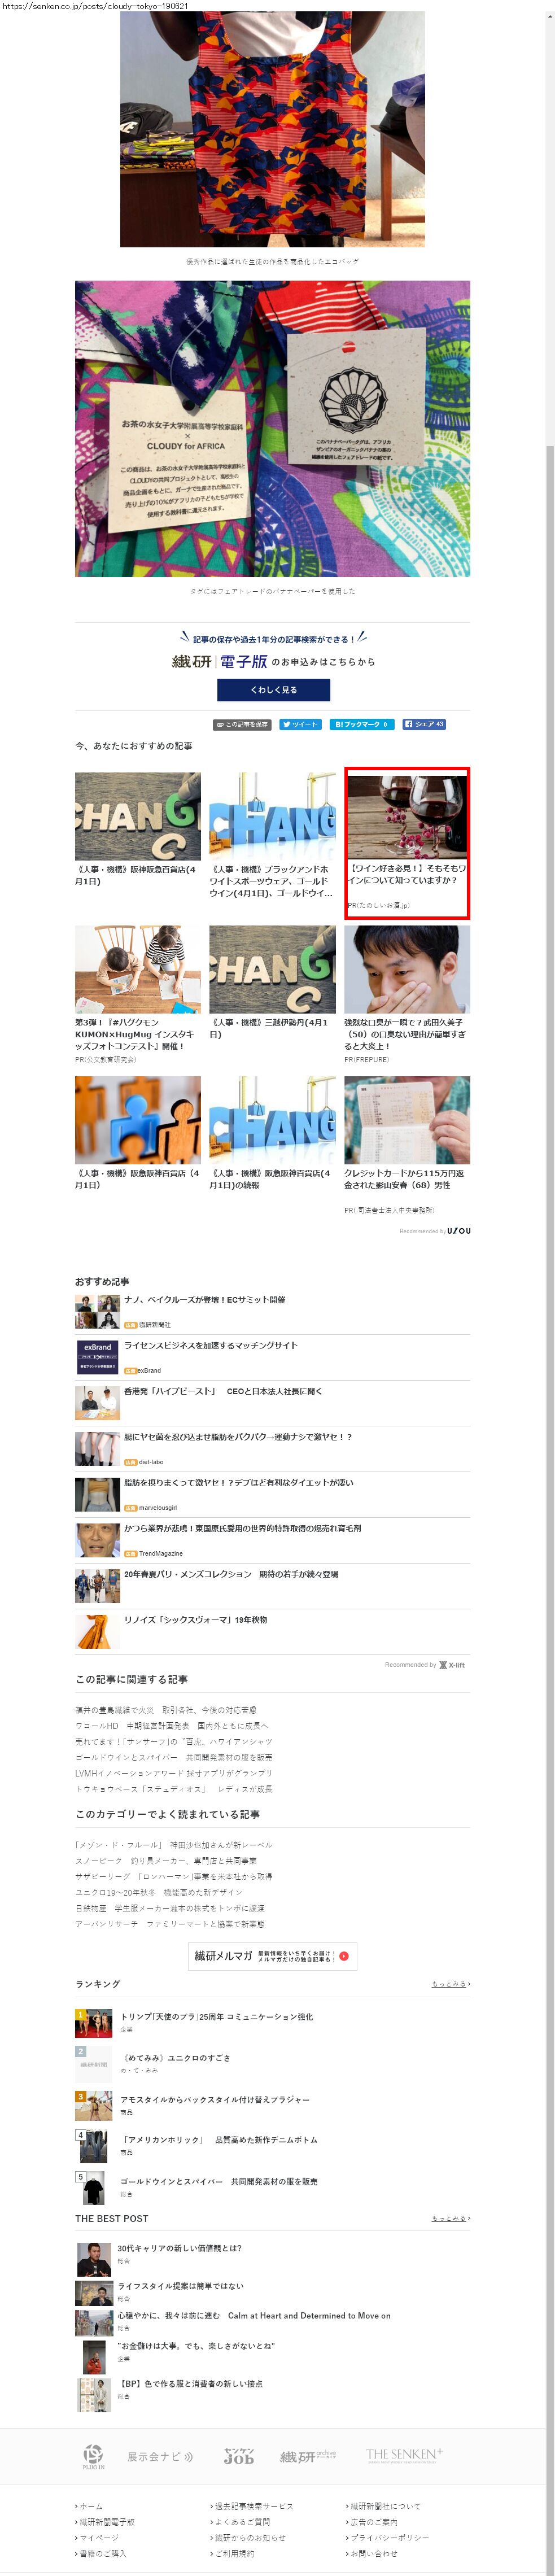Click the UZOU recommendation logo

[459, 1231]
